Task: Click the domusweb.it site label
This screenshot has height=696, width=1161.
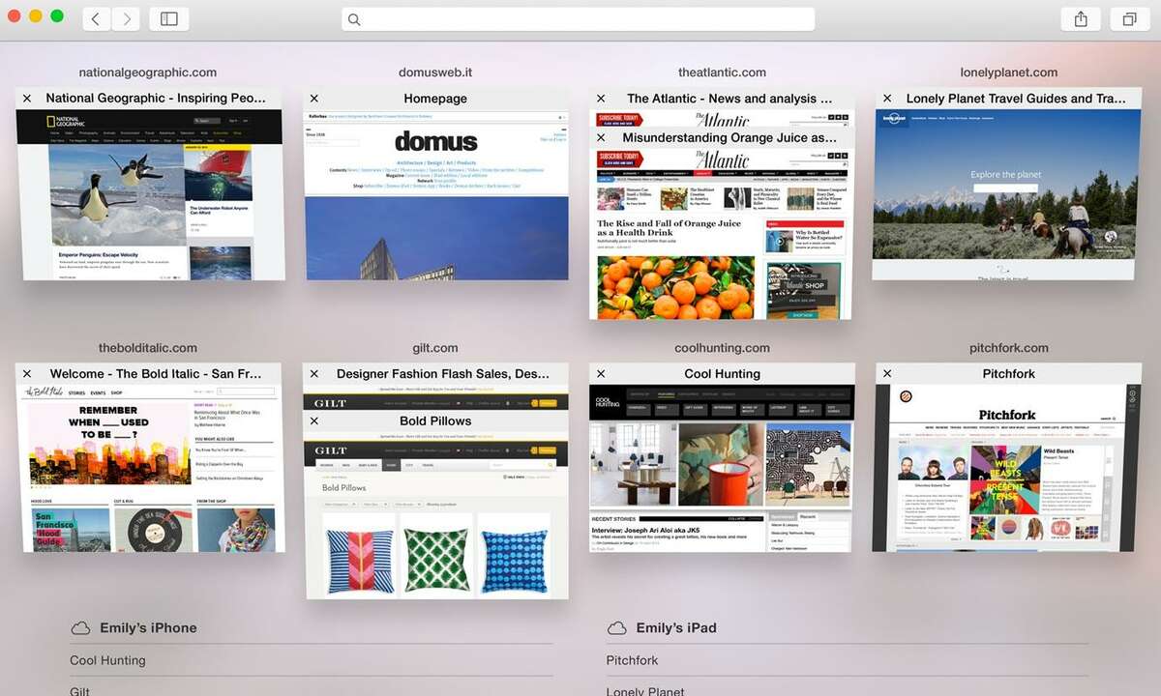Action: (435, 72)
